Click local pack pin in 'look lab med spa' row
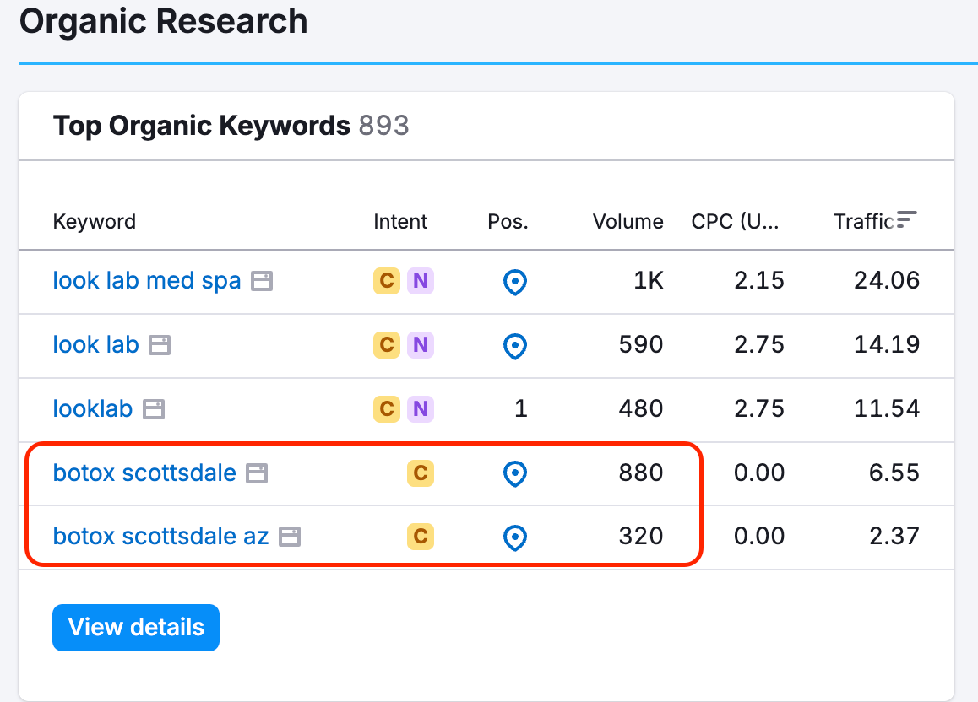Screen dimensions: 978x702 click(514, 282)
